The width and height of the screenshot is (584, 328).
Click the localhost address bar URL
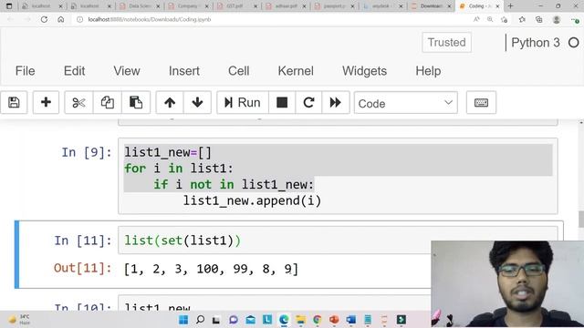(x=150, y=19)
